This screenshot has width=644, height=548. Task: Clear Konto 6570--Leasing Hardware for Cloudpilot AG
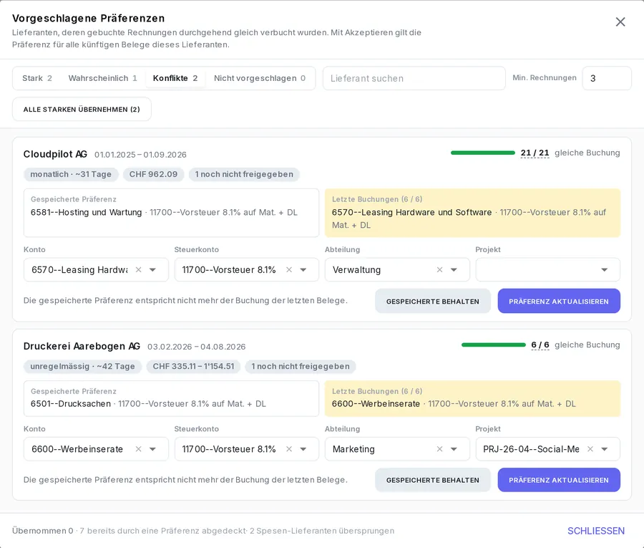pyautogui.click(x=138, y=269)
